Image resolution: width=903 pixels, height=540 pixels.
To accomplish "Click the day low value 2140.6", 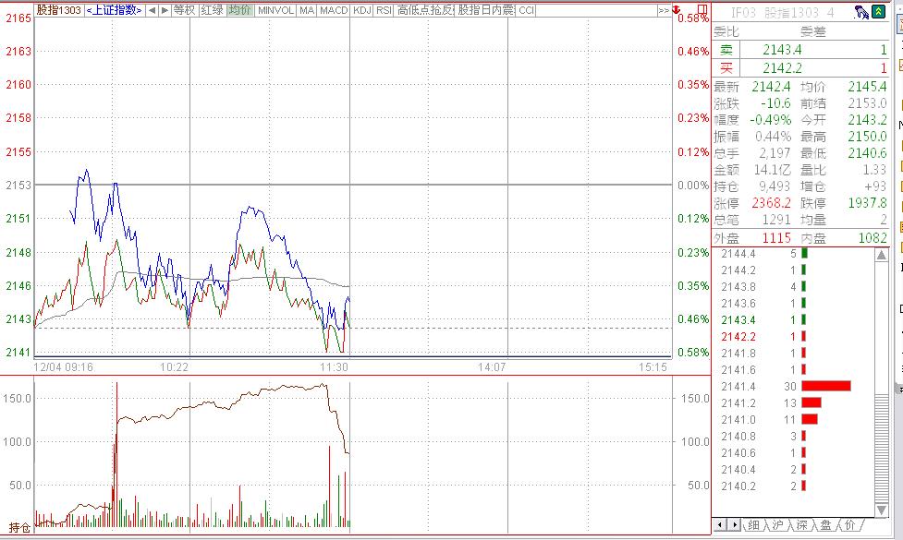I will click(x=867, y=153).
